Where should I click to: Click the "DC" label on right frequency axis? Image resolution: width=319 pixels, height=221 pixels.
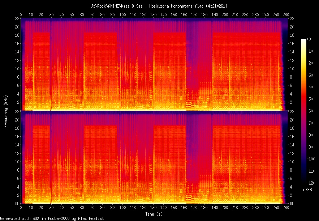point(292,204)
